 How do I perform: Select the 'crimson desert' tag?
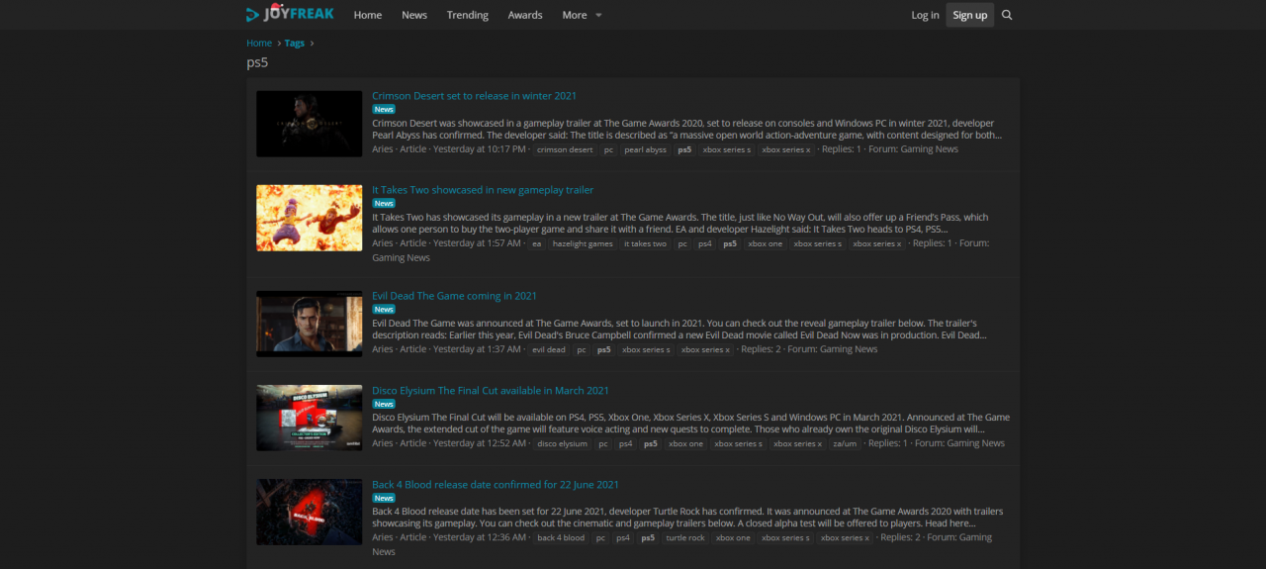click(x=565, y=149)
